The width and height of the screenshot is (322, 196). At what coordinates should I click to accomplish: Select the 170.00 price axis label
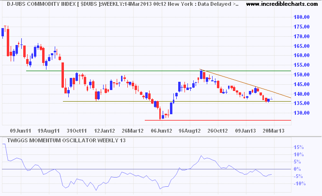tap(302, 36)
